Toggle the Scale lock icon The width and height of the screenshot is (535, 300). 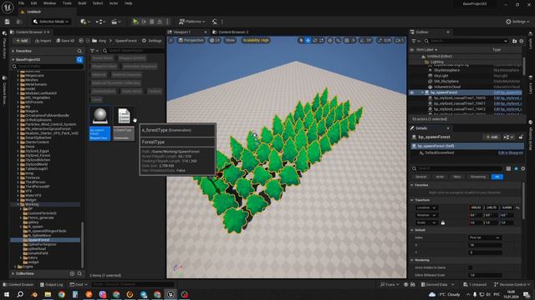click(443, 222)
